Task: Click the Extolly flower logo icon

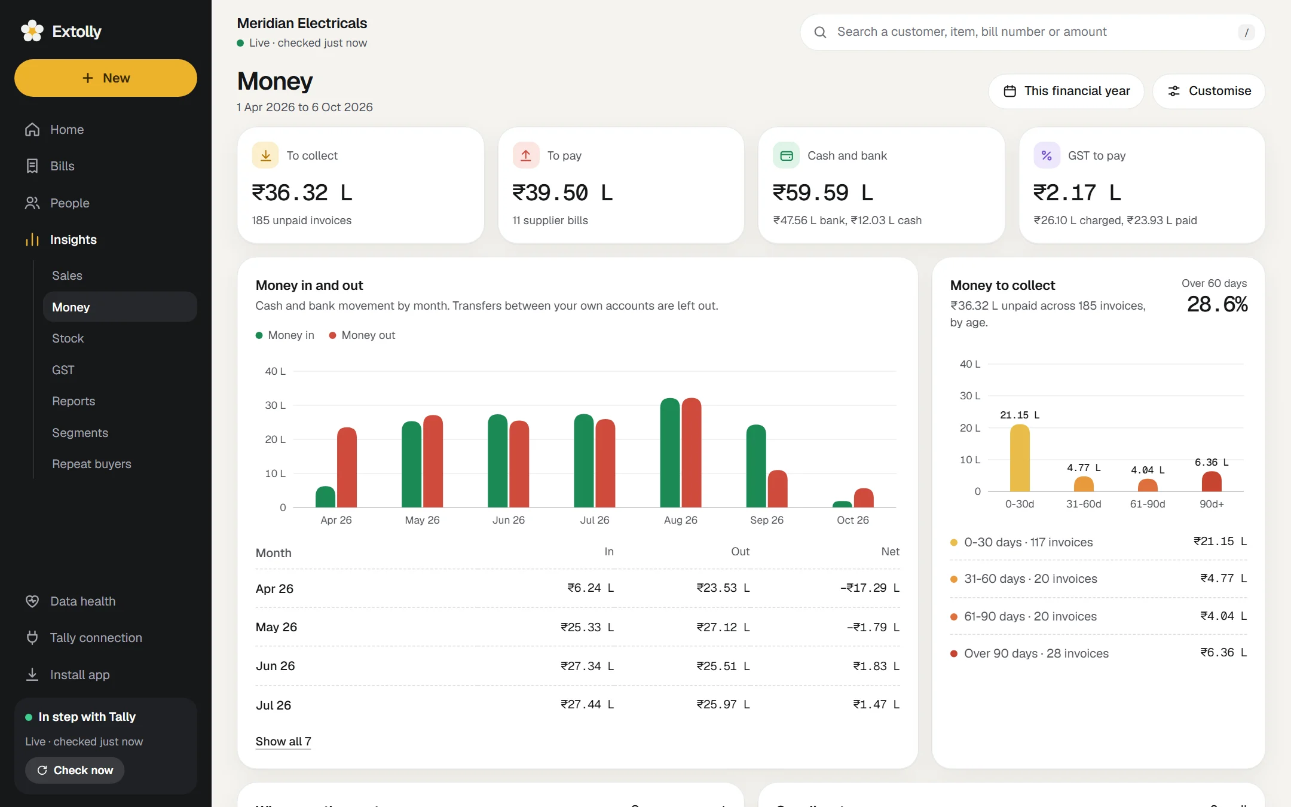Action: (32, 31)
